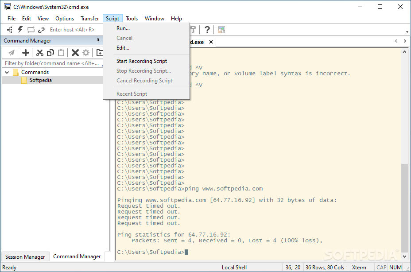This screenshot has height=272, width=411.
Task: Click the '36, 20' cursor position status
Action: 293,268
